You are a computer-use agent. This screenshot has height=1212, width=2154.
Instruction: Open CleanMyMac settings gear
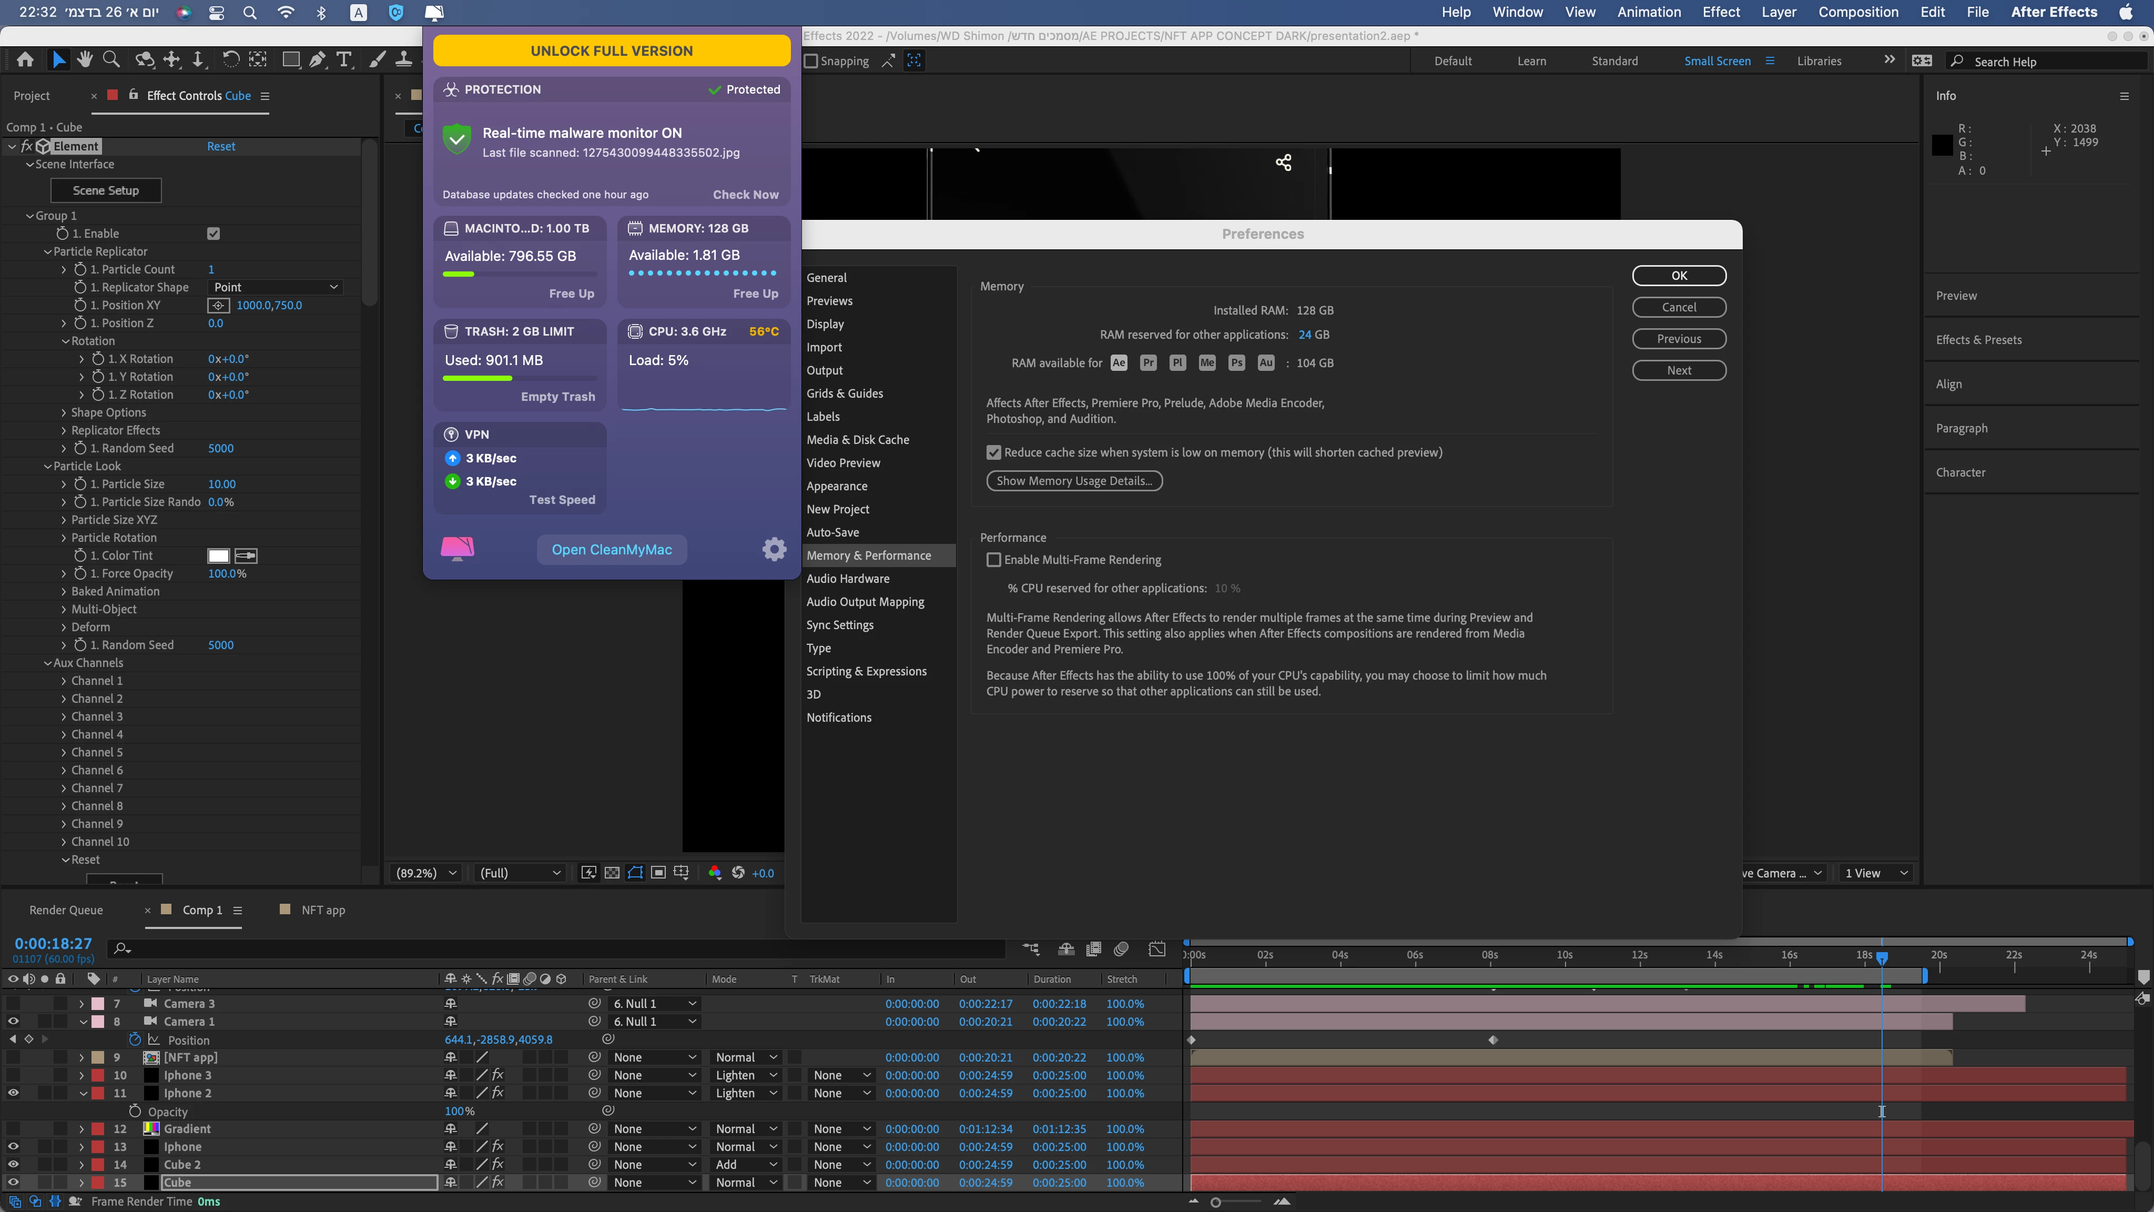(x=774, y=550)
